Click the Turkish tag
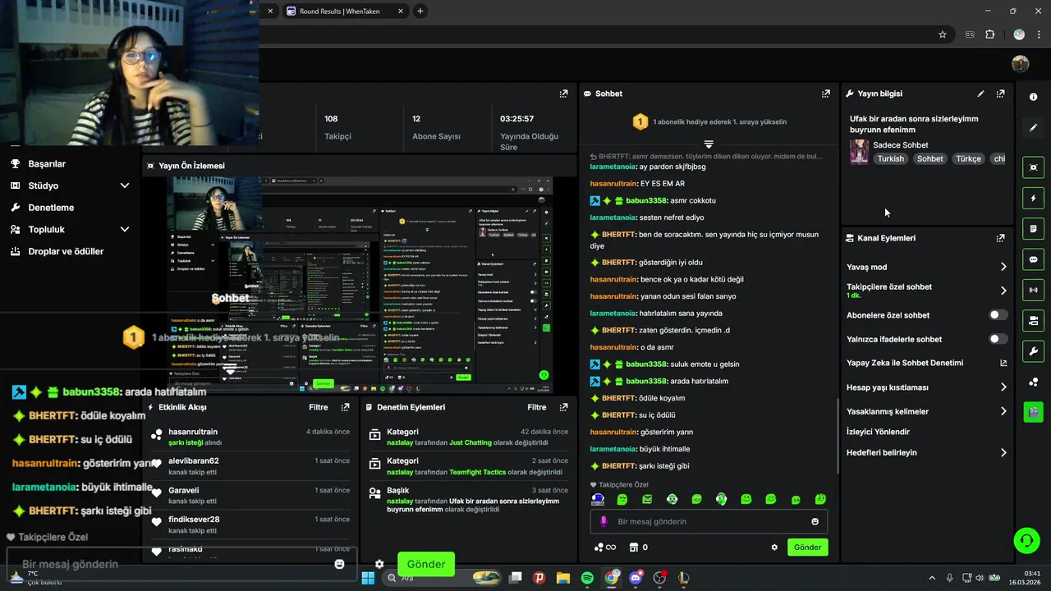The image size is (1051, 591). point(890,159)
